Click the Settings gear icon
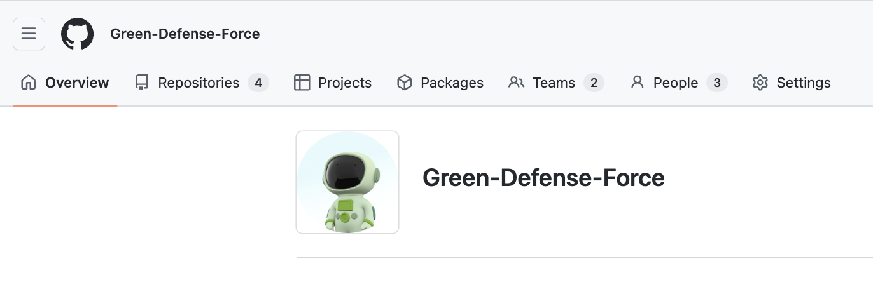The width and height of the screenshot is (873, 287). tap(760, 83)
